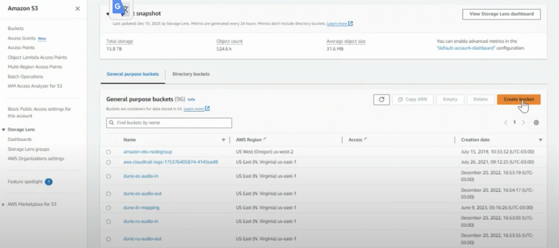Open bucket table preferences gear icon
The height and width of the screenshot is (248, 559).
[x=536, y=123]
